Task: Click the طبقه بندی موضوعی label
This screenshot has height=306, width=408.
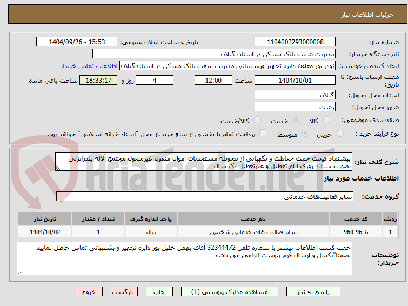Action: [370, 120]
